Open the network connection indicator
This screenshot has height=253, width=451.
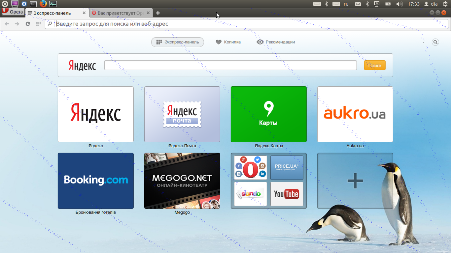pos(377,4)
